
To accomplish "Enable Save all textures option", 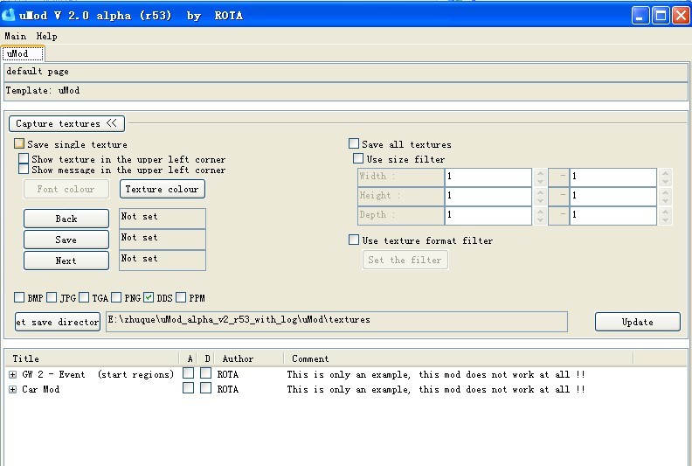I will coord(354,144).
